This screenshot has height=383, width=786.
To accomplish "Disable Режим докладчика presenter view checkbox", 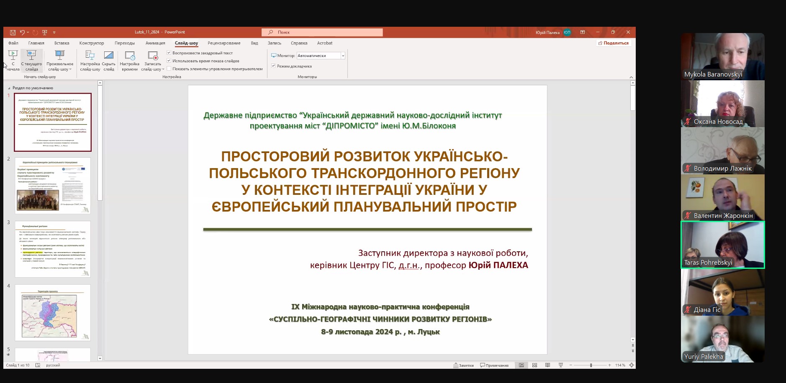I will pyautogui.click(x=273, y=66).
